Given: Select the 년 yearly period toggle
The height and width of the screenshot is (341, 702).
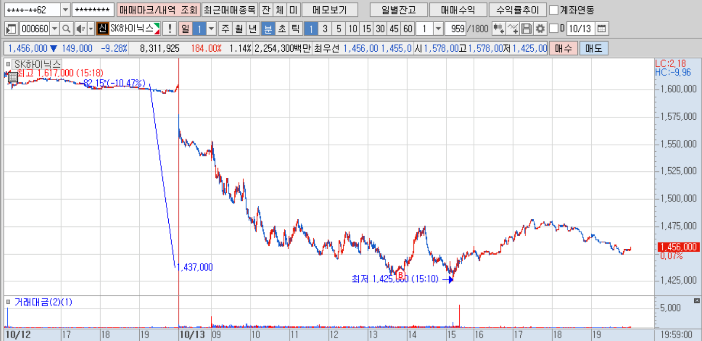Looking at the screenshot, I should pyautogui.click(x=253, y=29).
